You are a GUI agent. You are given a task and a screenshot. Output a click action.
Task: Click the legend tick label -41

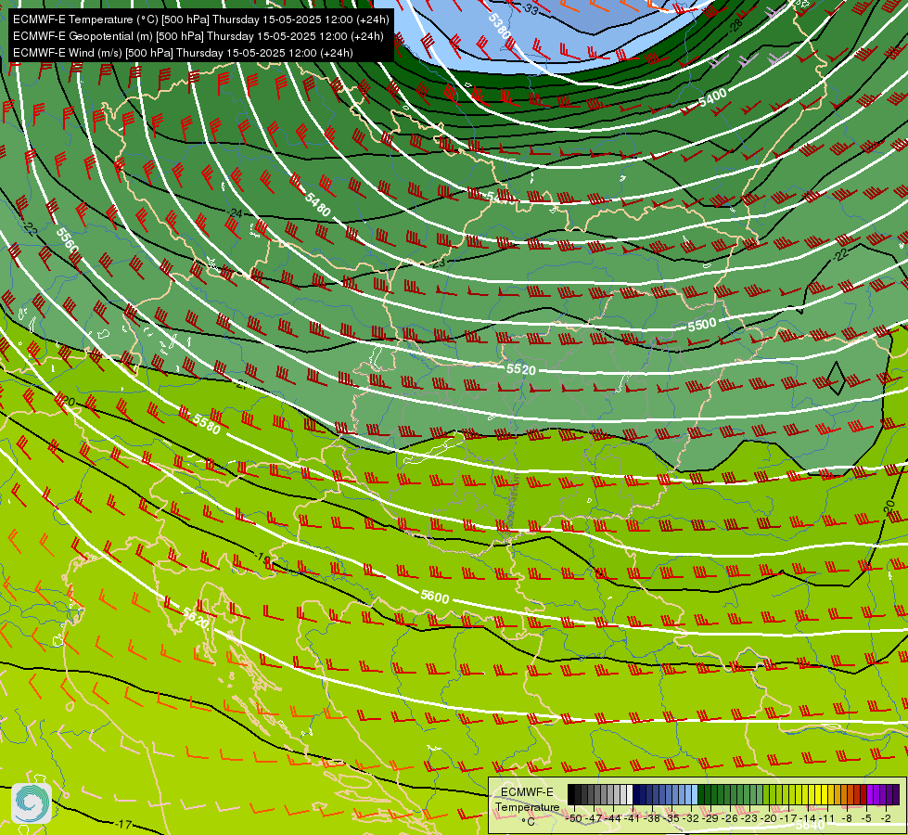[x=632, y=818]
